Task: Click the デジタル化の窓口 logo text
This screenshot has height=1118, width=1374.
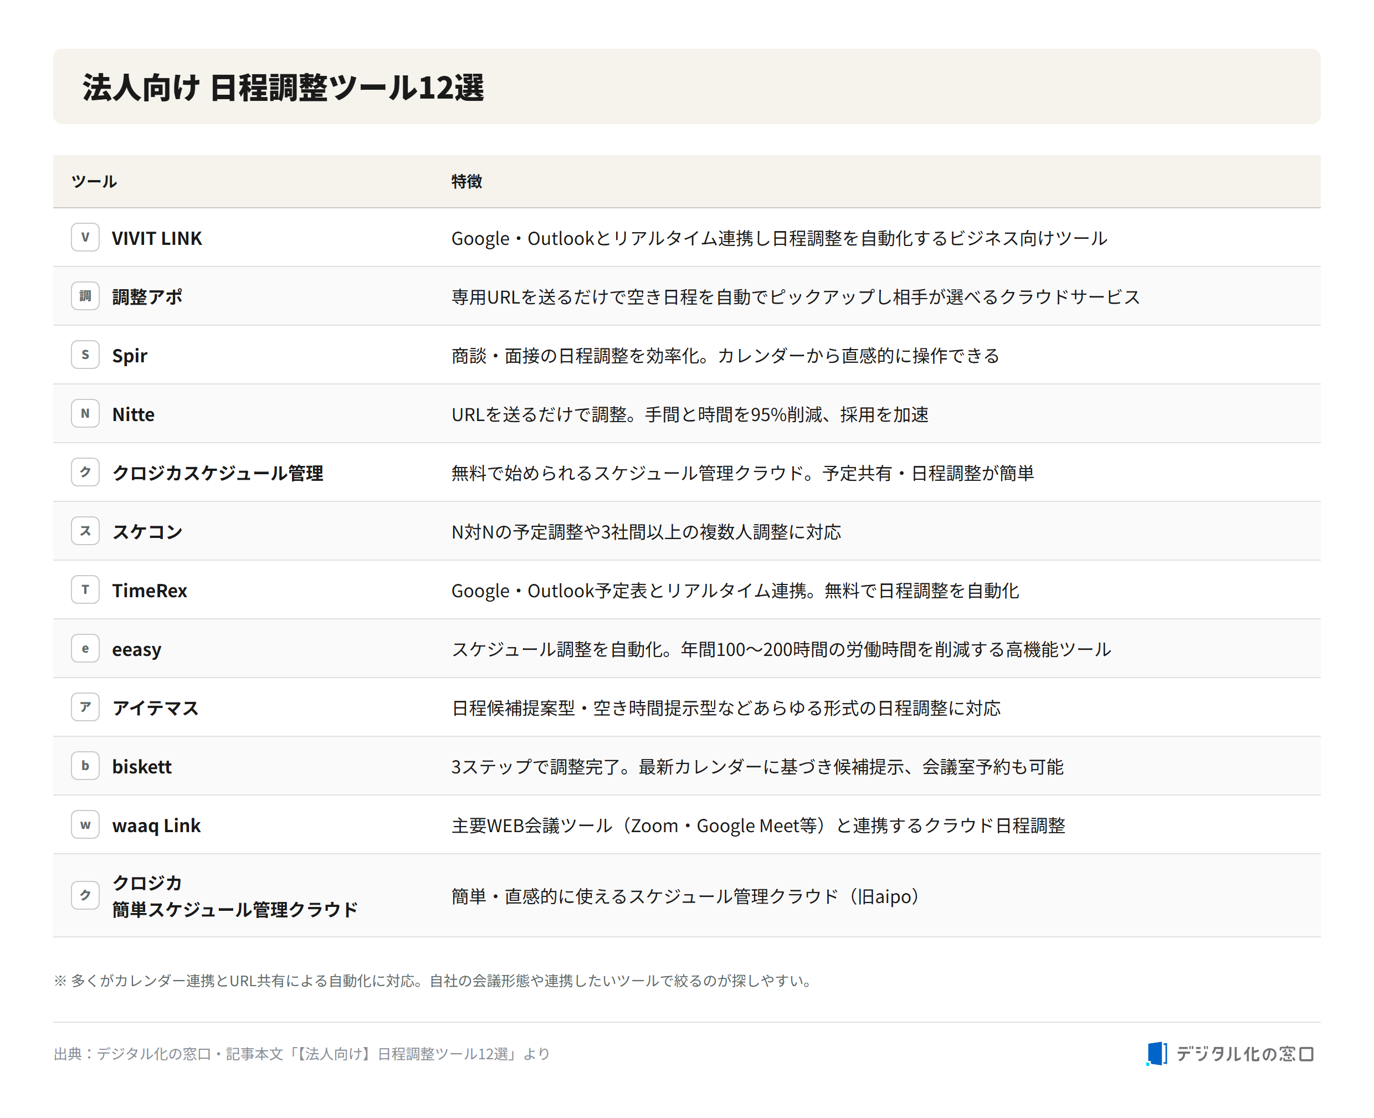Action: [1245, 1054]
